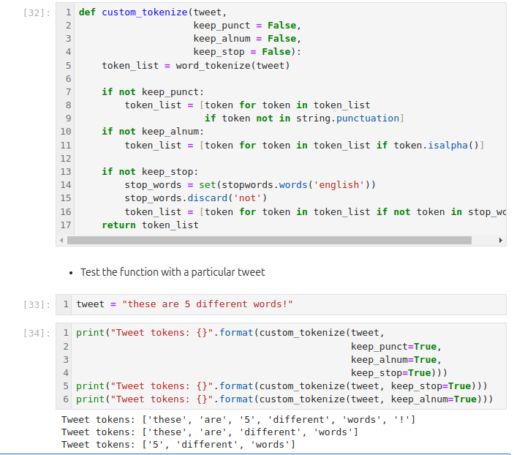This screenshot has width=514, height=455.
Task: Click line number 13 in cell 32
Action: coord(65,172)
